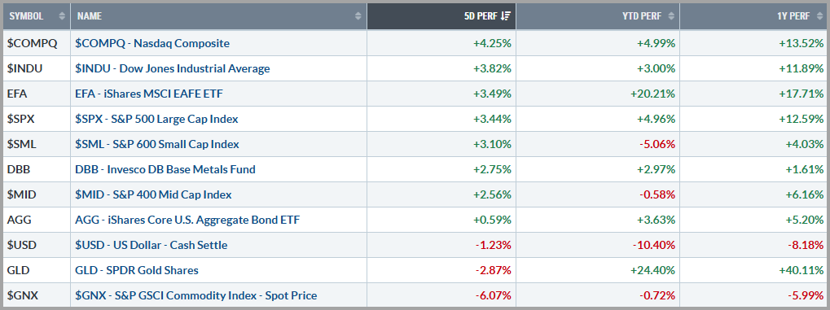Click the NAME column sort arrows icon
The width and height of the screenshot is (830, 310).
[x=358, y=16]
